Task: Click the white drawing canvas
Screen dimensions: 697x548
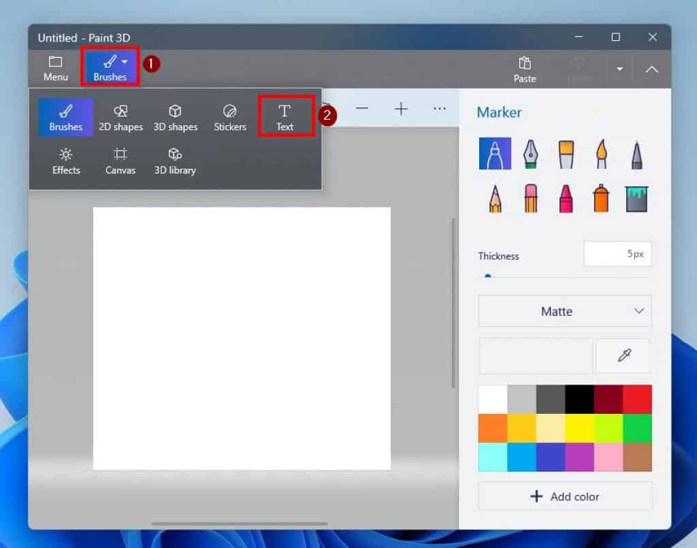Action: coord(242,338)
